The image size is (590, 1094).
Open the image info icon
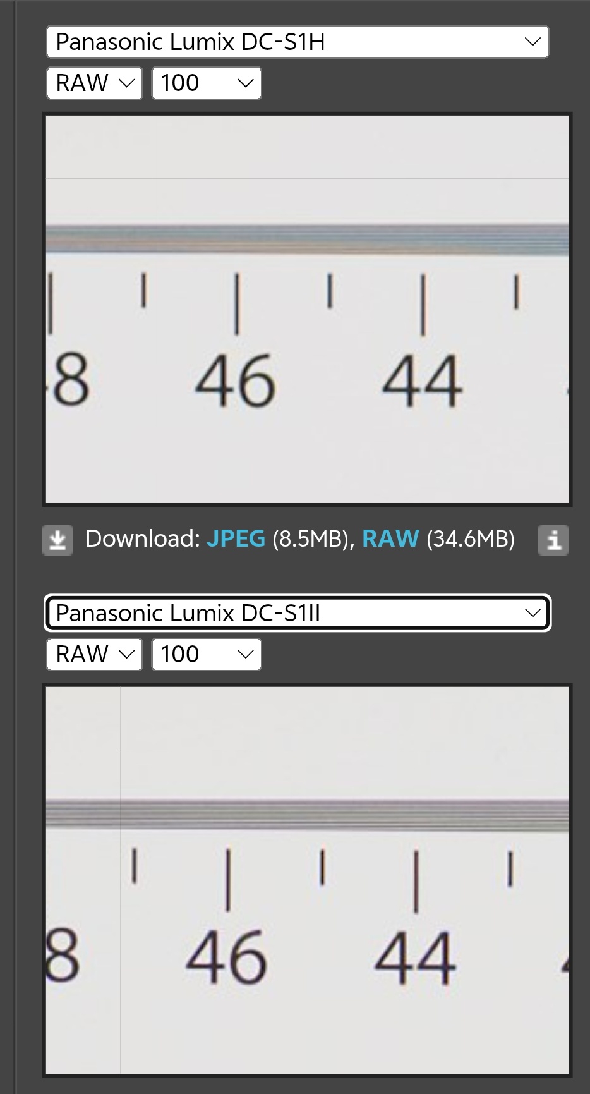click(553, 540)
